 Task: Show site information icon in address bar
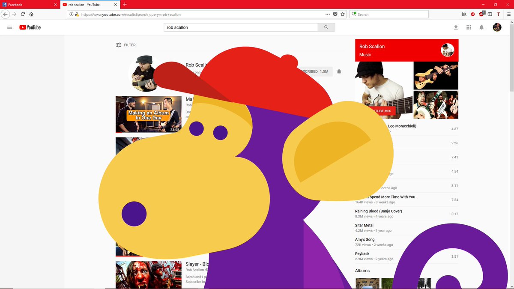click(71, 14)
